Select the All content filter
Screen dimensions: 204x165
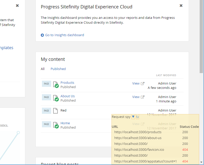coord(43,69)
